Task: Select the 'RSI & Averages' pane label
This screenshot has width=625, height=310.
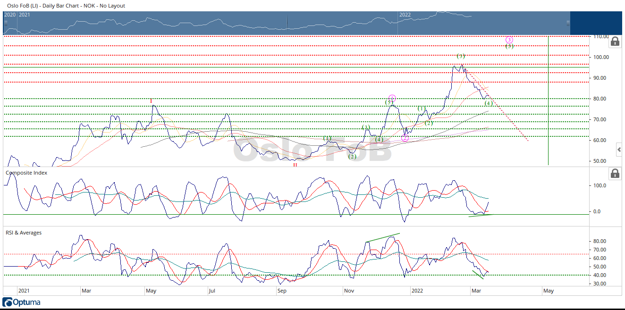Action: [x=24, y=233]
